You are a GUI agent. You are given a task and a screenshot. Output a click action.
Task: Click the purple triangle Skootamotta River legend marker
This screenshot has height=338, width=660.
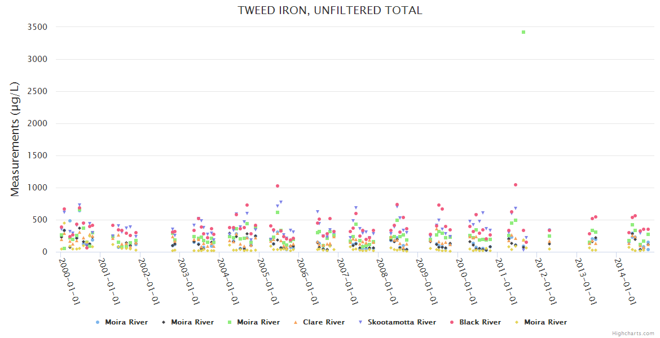click(360, 322)
